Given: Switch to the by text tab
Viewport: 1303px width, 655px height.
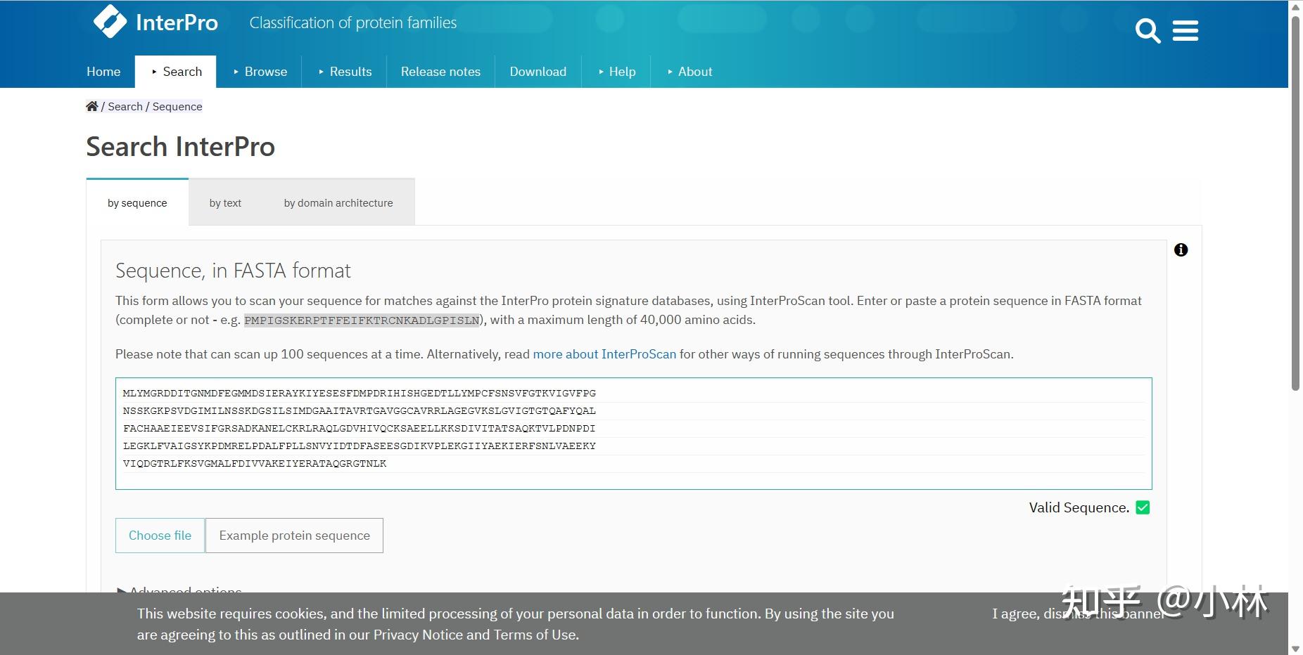Looking at the screenshot, I should click(225, 203).
